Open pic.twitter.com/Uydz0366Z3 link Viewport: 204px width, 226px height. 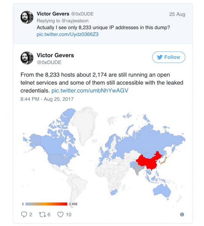pos(67,34)
